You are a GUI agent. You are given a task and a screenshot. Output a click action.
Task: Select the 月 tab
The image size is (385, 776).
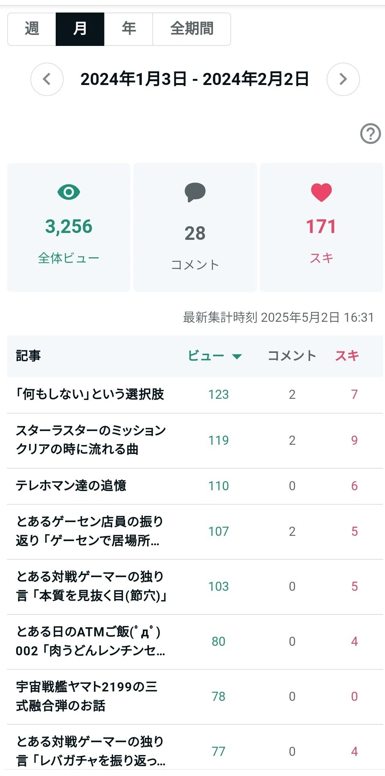(x=80, y=29)
